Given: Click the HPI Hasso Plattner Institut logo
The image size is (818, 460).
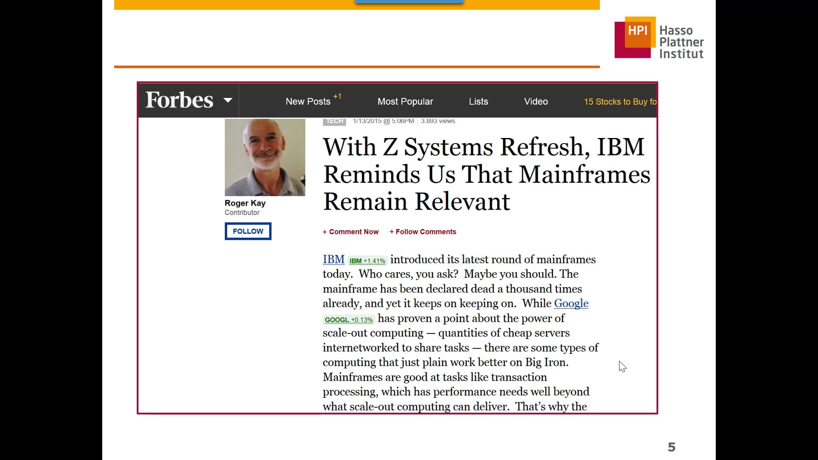Looking at the screenshot, I should point(659,38).
